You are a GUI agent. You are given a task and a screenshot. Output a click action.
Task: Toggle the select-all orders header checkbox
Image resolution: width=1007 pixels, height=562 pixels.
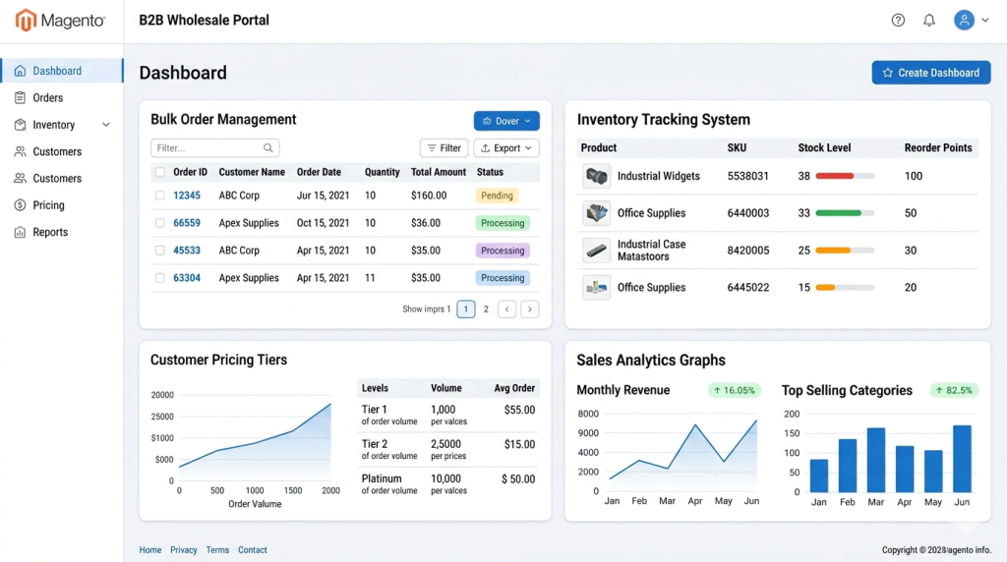click(x=160, y=172)
